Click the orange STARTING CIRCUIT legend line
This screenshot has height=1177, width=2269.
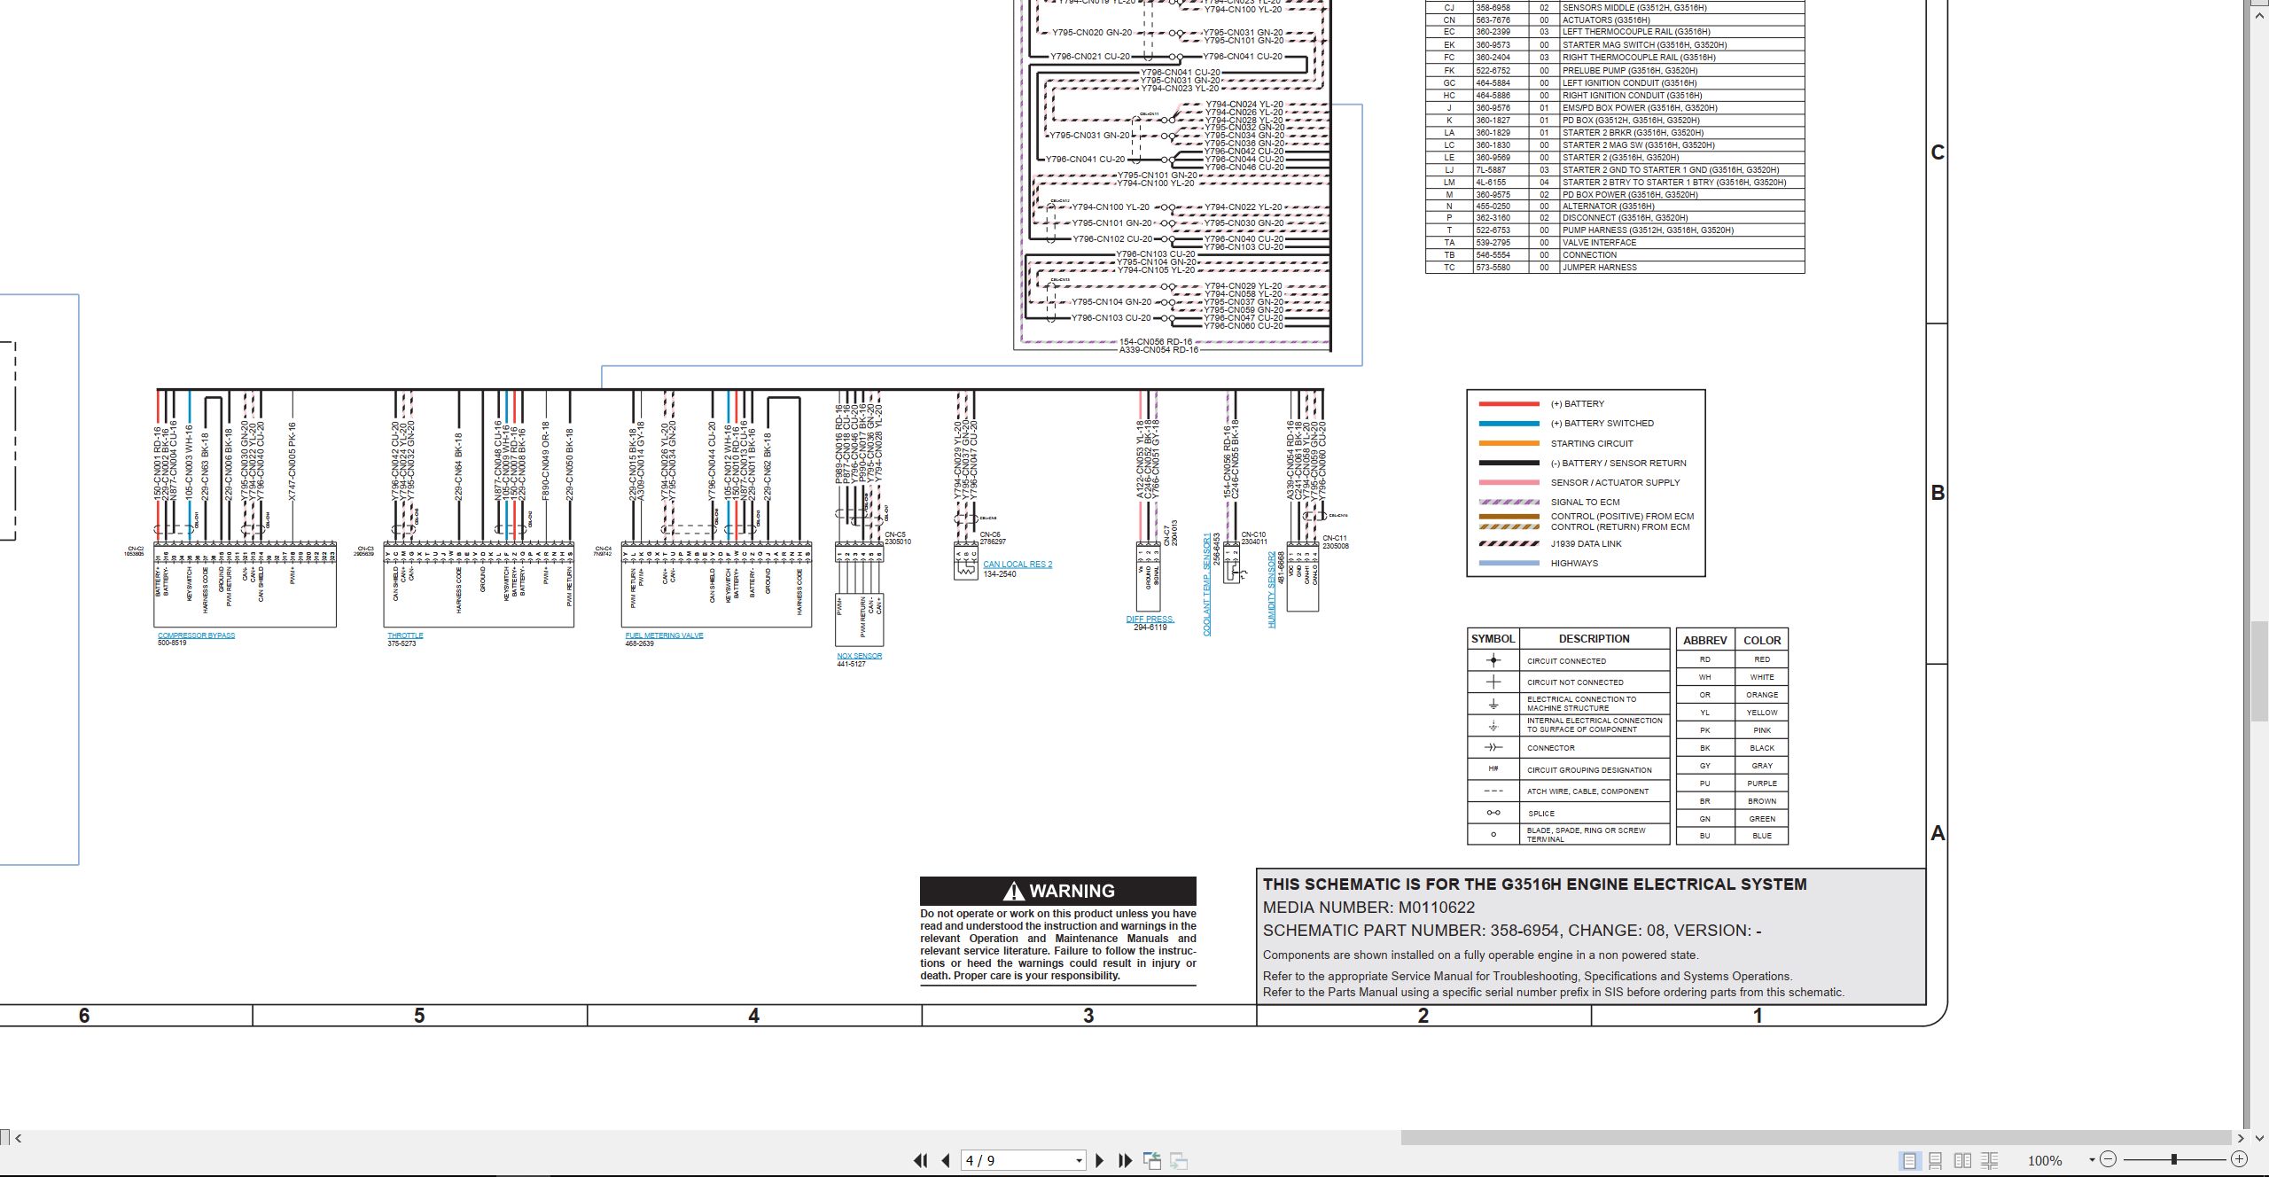(1509, 443)
